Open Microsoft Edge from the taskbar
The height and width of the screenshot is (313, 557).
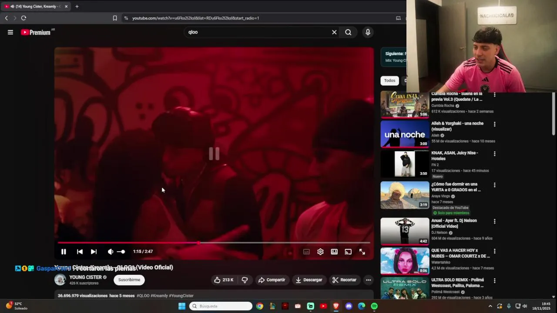coord(361,306)
